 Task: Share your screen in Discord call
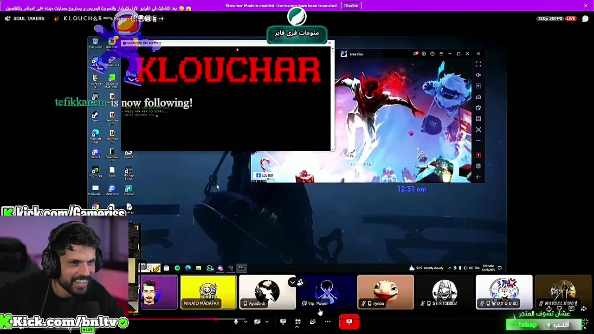tap(283, 321)
